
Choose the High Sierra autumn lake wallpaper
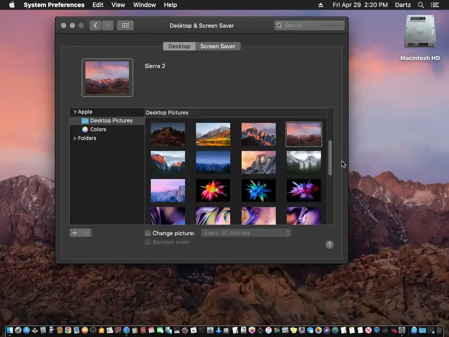[x=213, y=134]
